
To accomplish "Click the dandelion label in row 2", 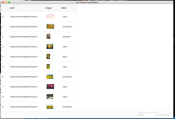I will [67, 37].
